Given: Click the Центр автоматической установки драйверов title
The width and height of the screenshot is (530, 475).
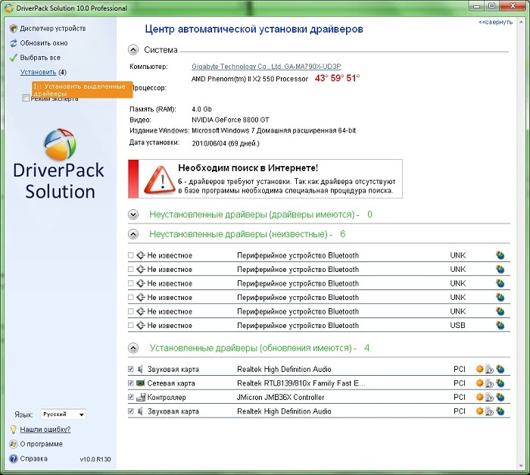Looking at the screenshot, I should (254, 30).
